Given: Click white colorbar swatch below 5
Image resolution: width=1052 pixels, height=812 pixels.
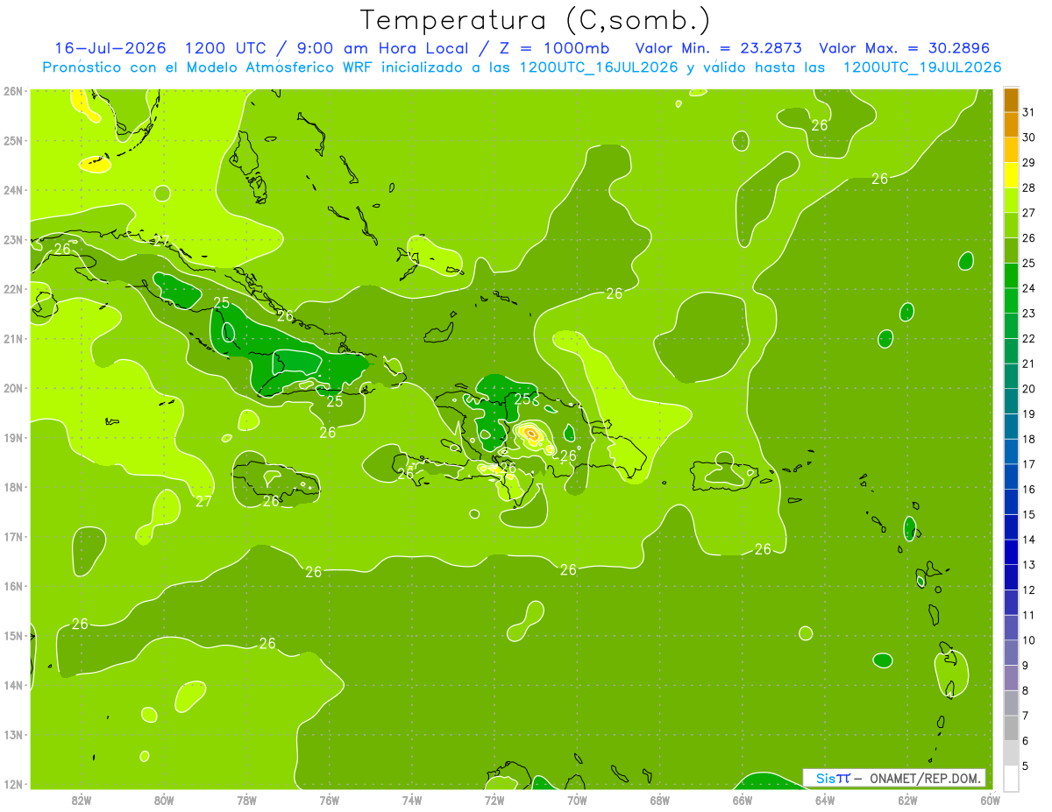Looking at the screenshot, I should (x=1011, y=778).
